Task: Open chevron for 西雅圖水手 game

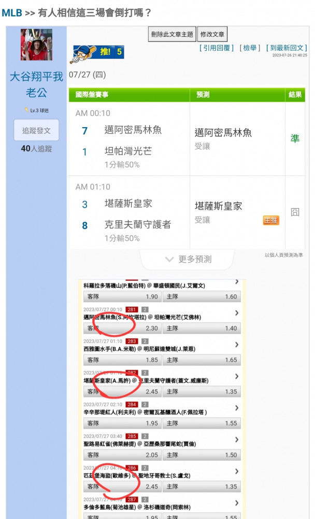Action: point(237,345)
